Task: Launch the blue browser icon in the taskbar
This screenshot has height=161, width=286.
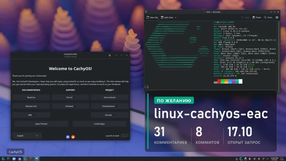Action: [x=20, y=159]
